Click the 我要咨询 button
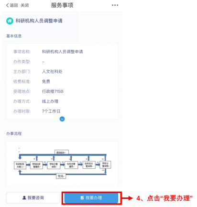 pyautogui.click(x=33, y=197)
